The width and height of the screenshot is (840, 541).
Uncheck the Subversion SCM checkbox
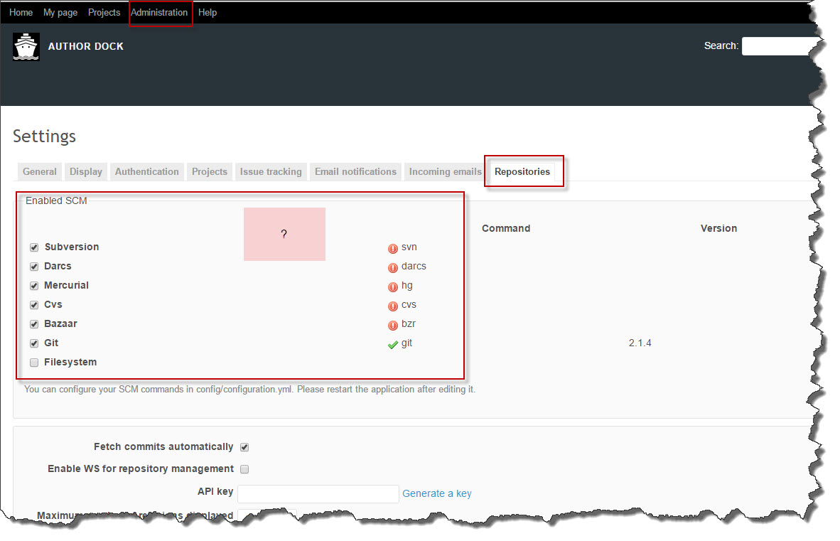pos(34,247)
